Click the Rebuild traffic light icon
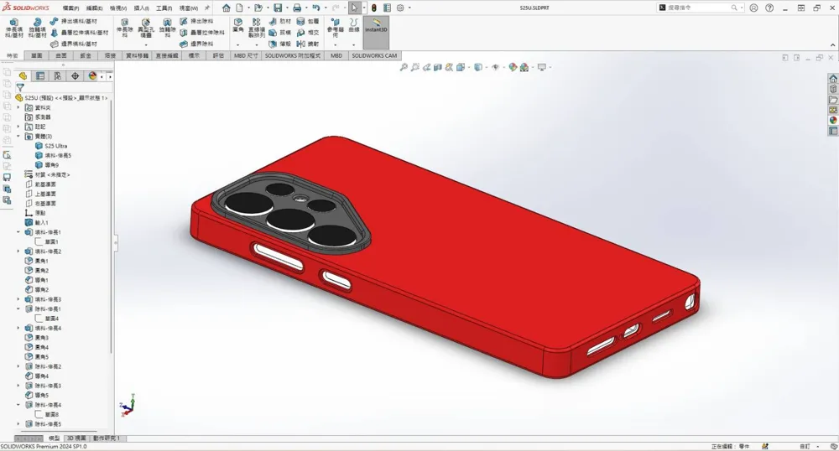The image size is (839, 451). (374, 8)
